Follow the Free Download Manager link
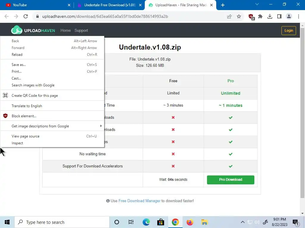 [139, 201]
